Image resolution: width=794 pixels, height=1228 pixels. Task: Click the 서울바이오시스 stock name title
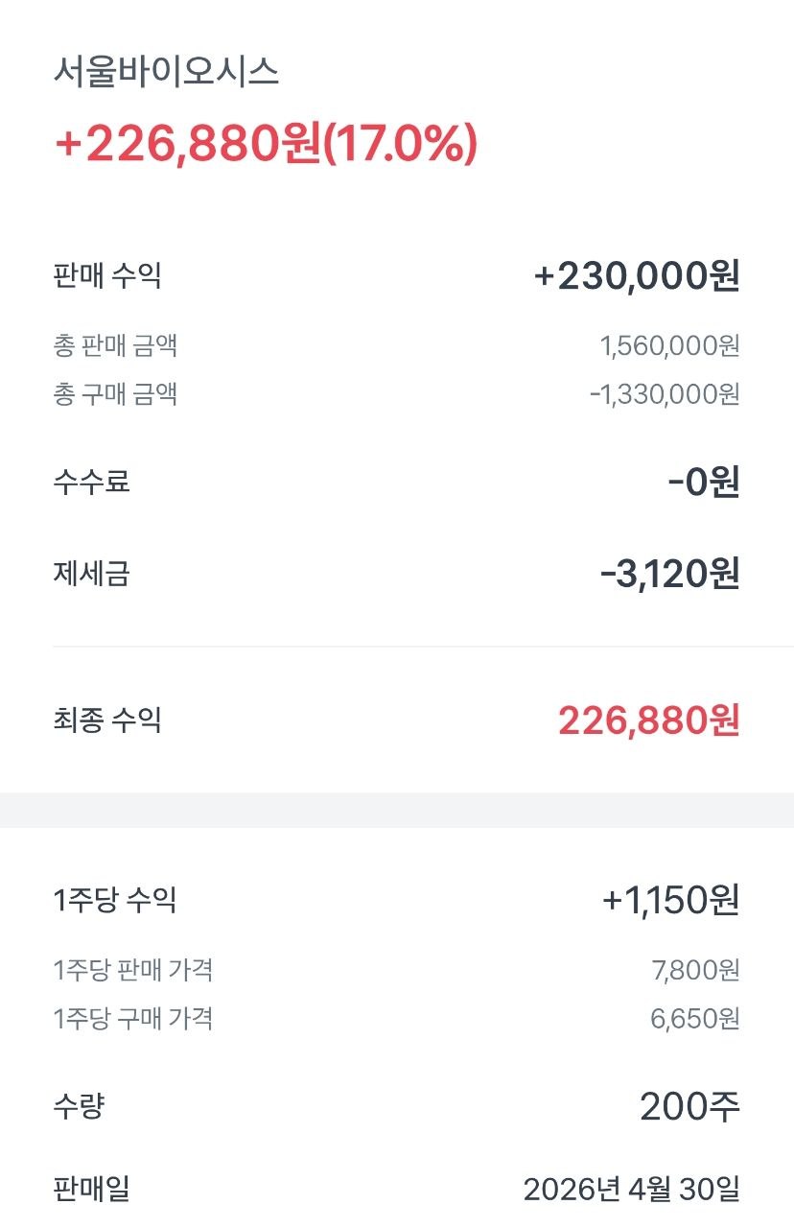click(167, 72)
